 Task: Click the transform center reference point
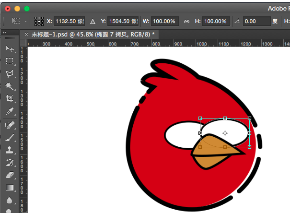point(225,133)
